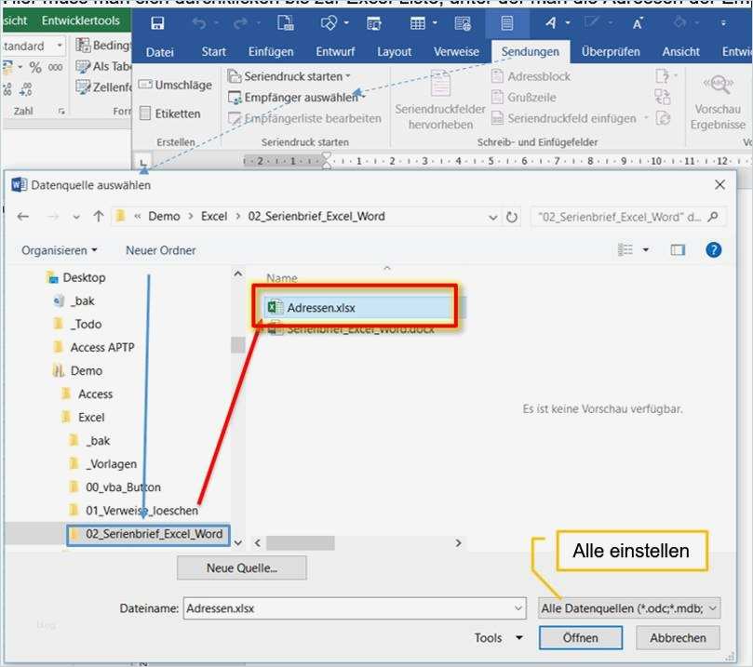Open the Alle Datenquellen file type dropdown
This screenshot has height=667, width=753.
click(x=629, y=607)
